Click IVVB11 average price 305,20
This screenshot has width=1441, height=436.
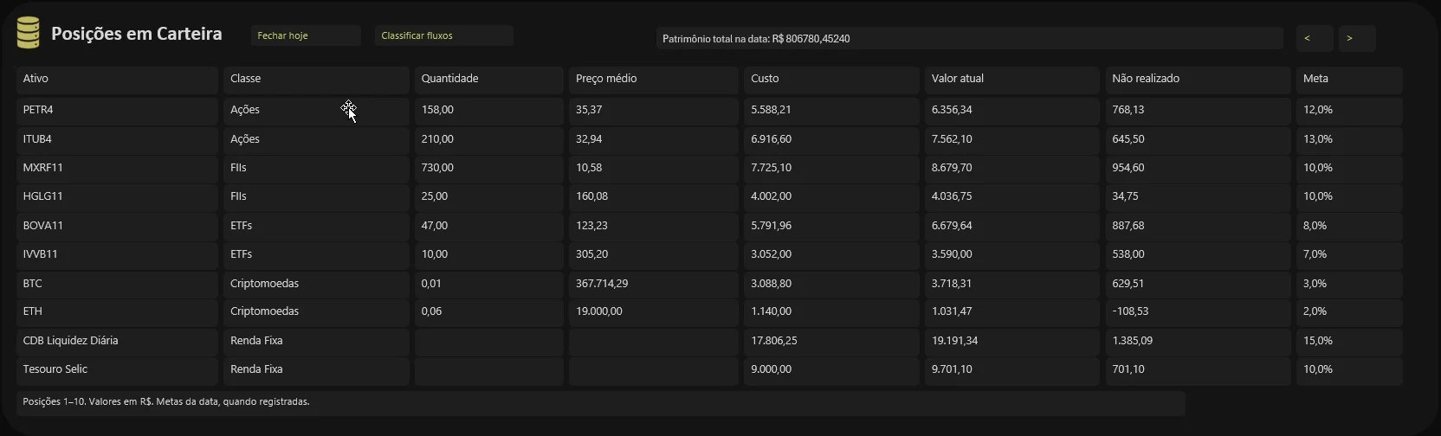[654, 254]
